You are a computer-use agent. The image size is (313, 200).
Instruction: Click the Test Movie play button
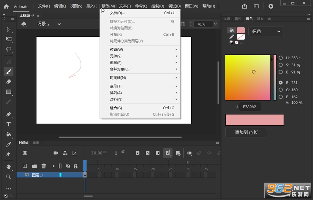[x=271, y=6]
